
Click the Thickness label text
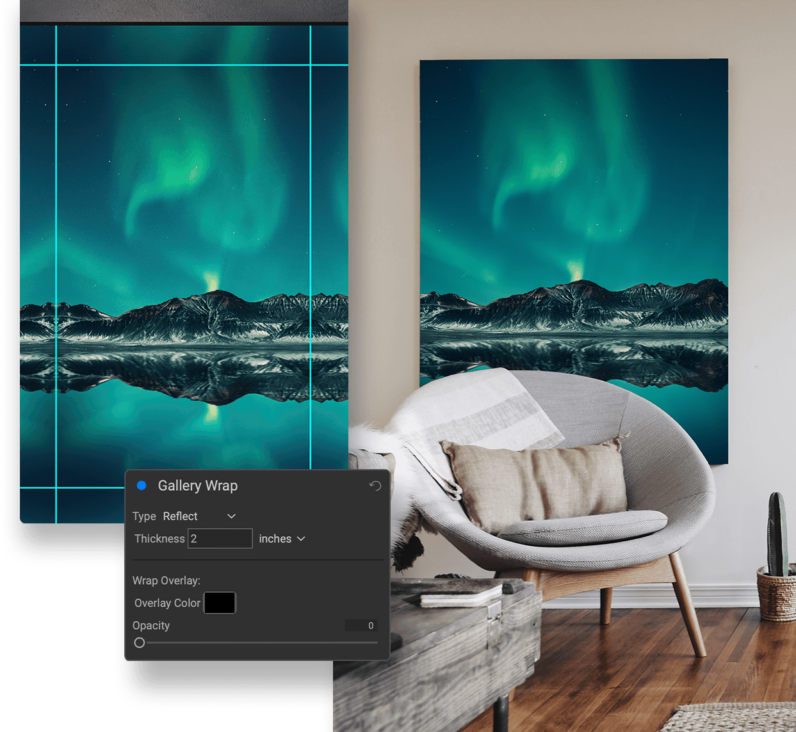(x=159, y=539)
